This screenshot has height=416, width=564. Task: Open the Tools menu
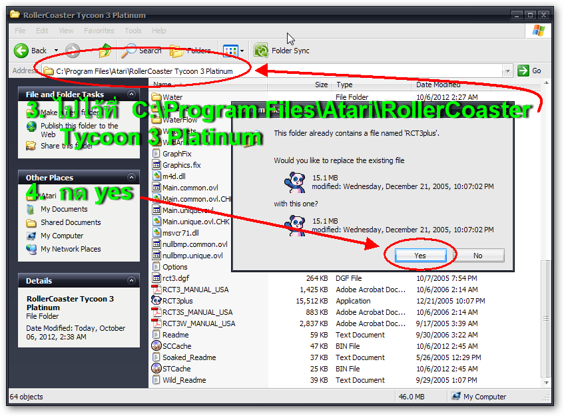click(133, 31)
